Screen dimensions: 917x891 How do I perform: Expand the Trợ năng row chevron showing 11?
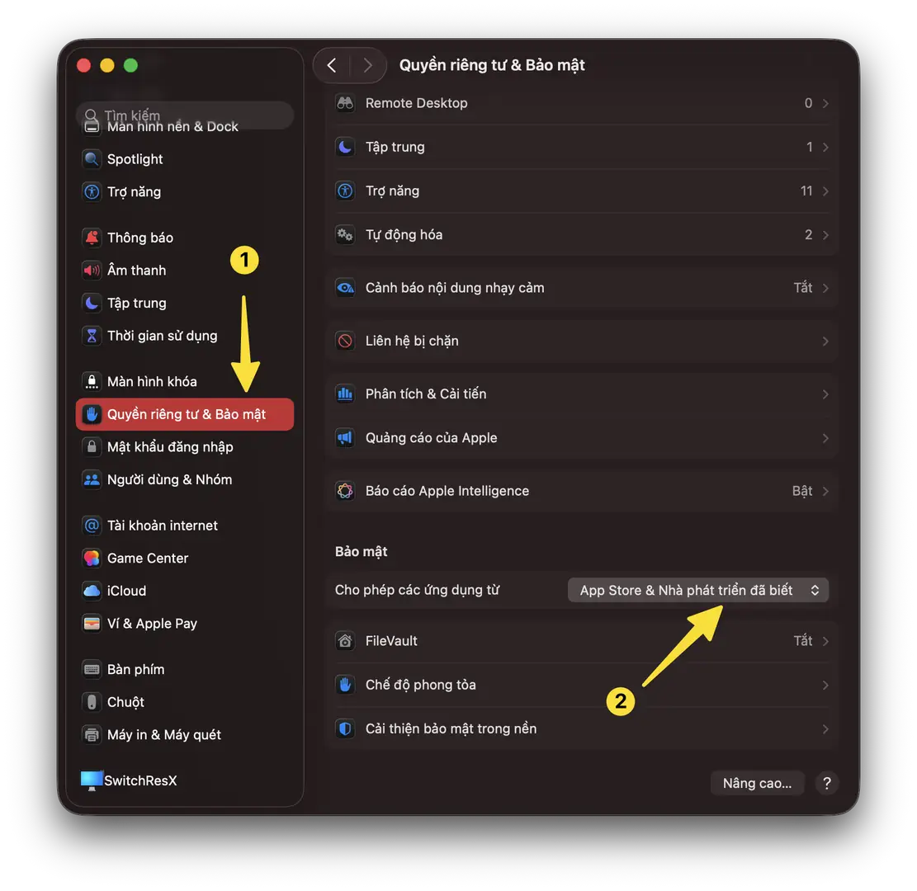(x=825, y=191)
